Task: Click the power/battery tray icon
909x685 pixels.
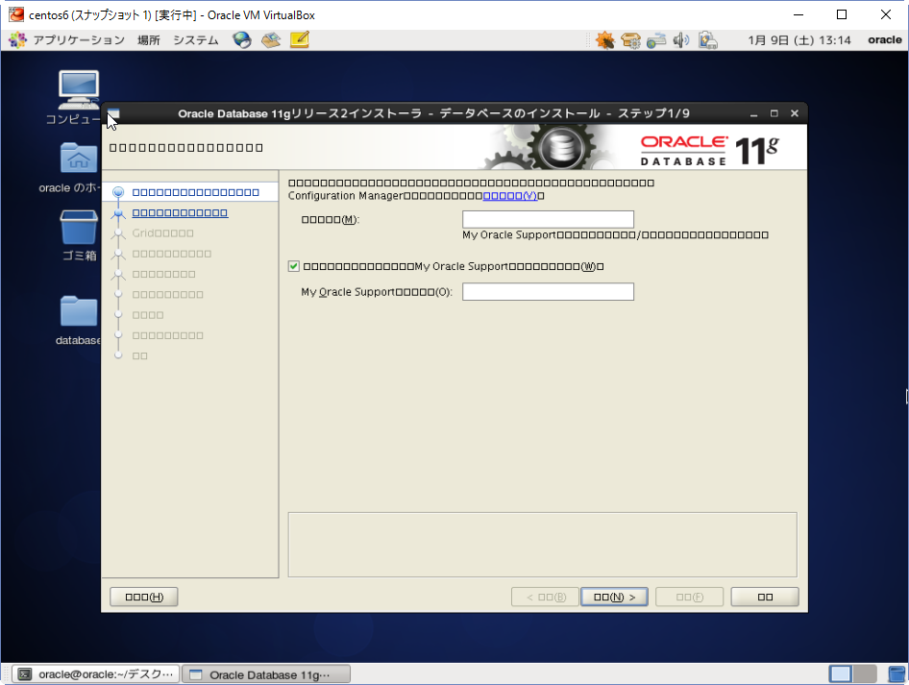Action: coord(708,40)
